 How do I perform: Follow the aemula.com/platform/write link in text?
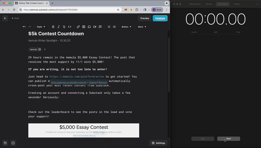click(77, 76)
